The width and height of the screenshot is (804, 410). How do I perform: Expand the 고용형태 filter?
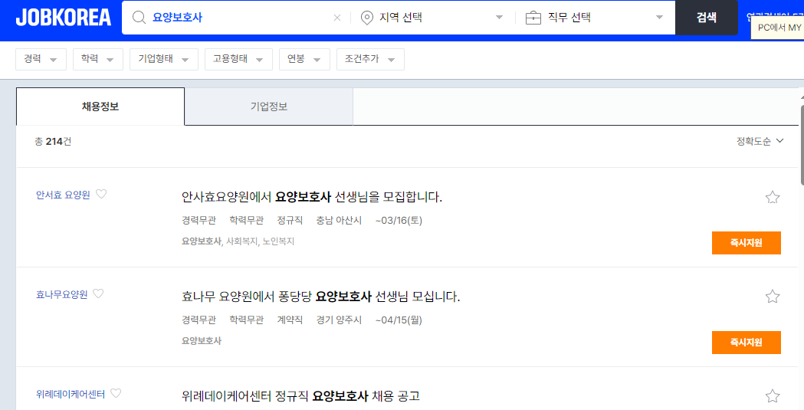click(238, 59)
